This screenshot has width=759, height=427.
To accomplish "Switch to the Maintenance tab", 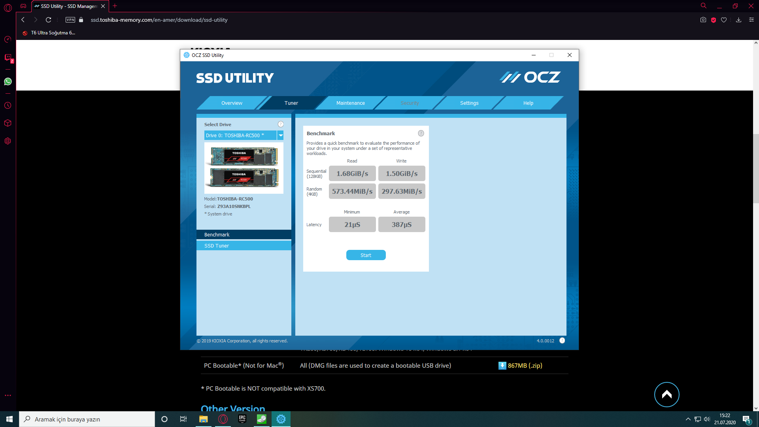I will (350, 103).
